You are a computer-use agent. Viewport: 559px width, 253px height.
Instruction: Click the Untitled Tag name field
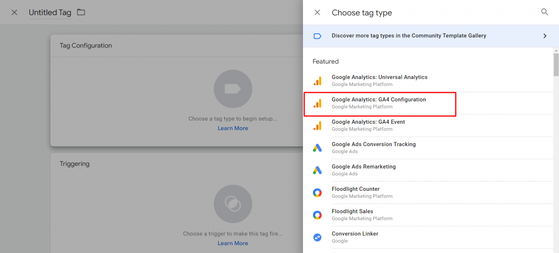[50, 13]
